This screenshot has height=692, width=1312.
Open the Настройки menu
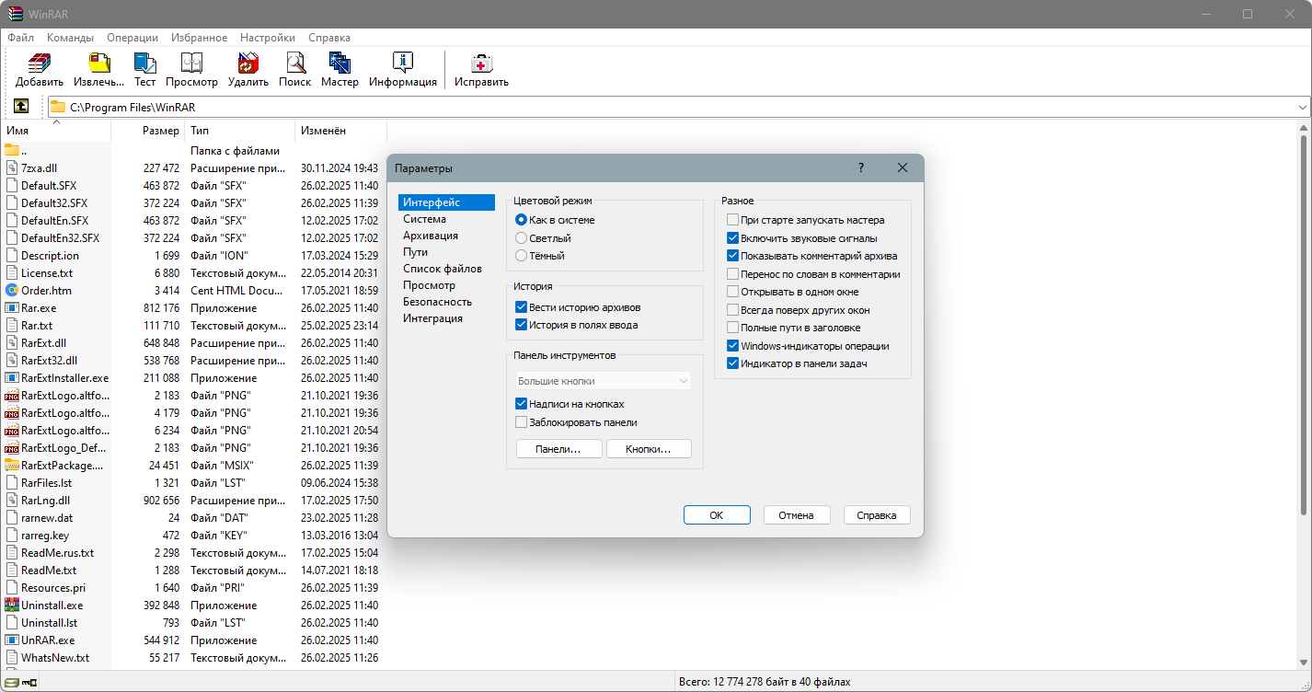point(268,38)
